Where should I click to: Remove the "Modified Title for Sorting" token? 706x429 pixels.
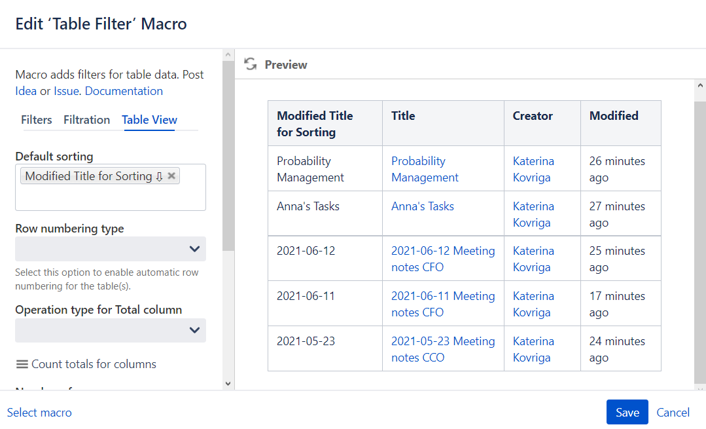pyautogui.click(x=171, y=176)
